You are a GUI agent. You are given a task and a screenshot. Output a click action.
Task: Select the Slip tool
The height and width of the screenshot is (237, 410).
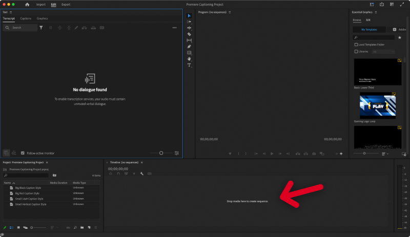pyautogui.click(x=189, y=40)
